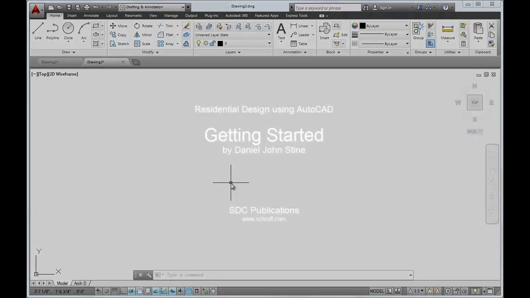
Task: Toggle Polar Tracking in status bar
Action: pos(131,291)
